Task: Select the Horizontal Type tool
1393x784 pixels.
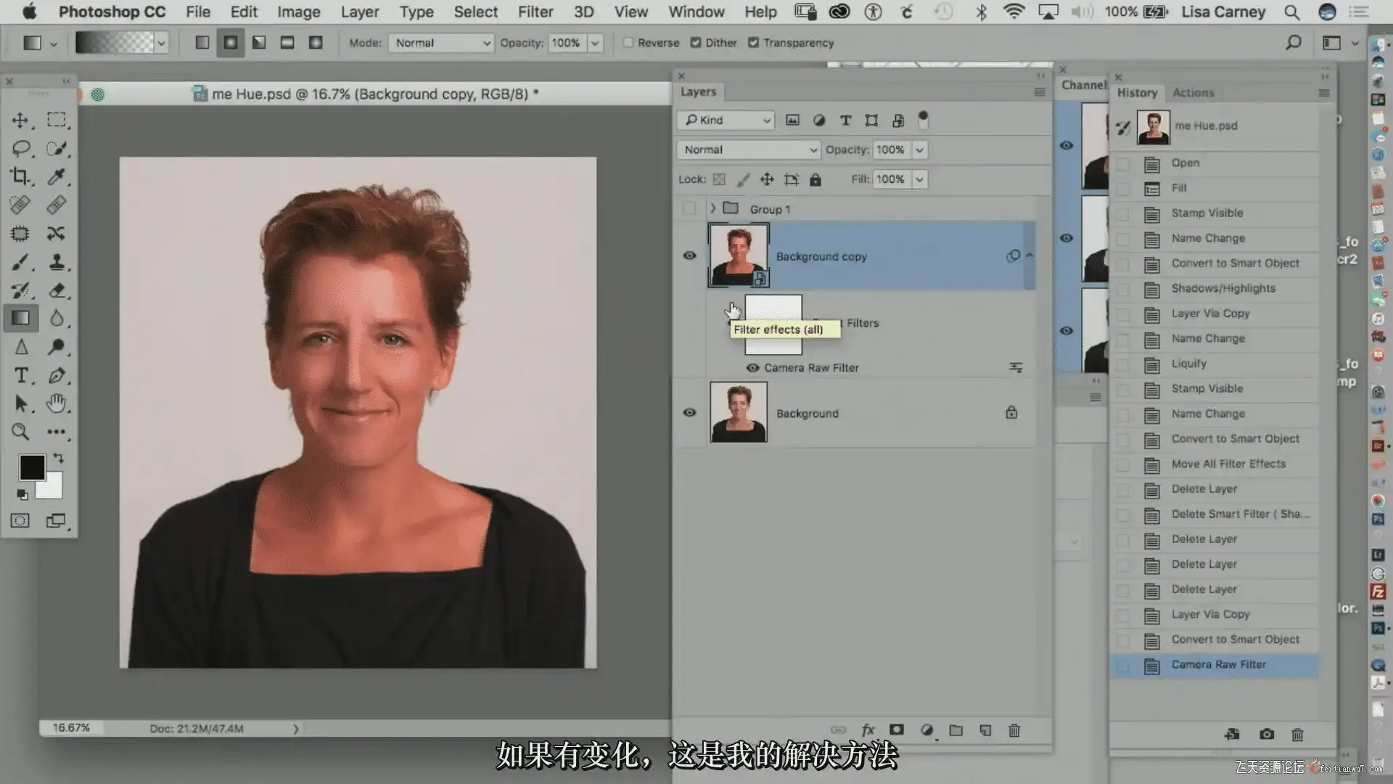Action: (x=20, y=375)
